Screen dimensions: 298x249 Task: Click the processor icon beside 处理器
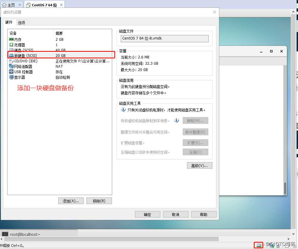point(11,45)
